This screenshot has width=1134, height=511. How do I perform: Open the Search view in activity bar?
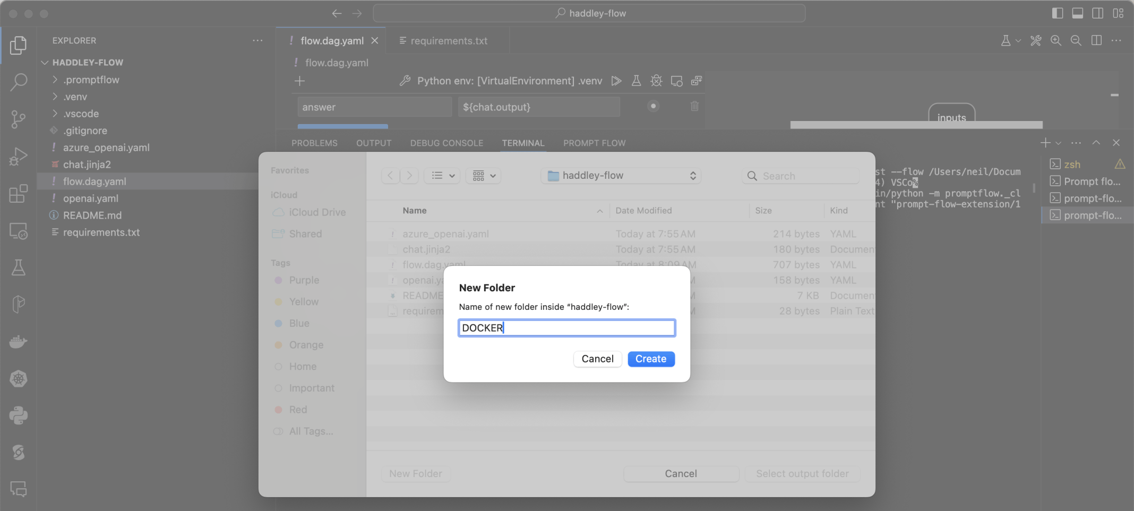point(19,82)
